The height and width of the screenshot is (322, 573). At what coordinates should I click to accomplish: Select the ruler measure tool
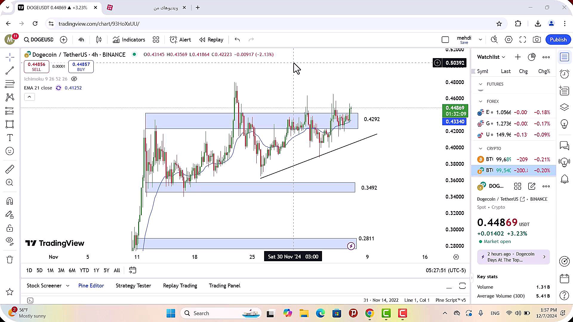click(x=10, y=169)
